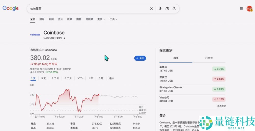Open Google Lens image search icon
Screen dimensions: 255x131
tap(167, 9)
